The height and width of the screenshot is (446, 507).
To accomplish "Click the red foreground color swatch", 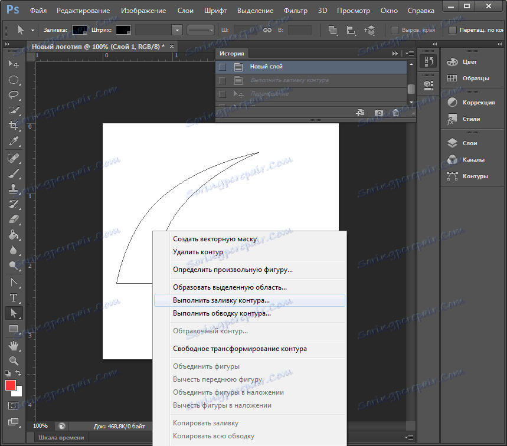I will coord(11,385).
